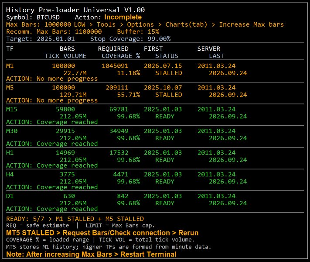Click the 'READY' status in M30 row
Screen dimensions: 310x262
pyautogui.click(x=165, y=138)
